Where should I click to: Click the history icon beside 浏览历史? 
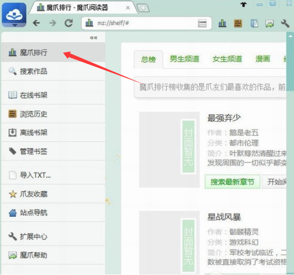pyautogui.click(x=12, y=114)
